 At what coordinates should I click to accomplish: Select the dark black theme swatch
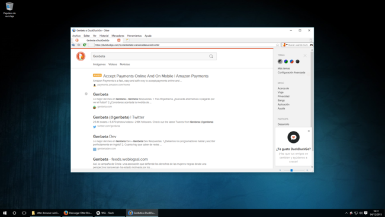pos(297,62)
